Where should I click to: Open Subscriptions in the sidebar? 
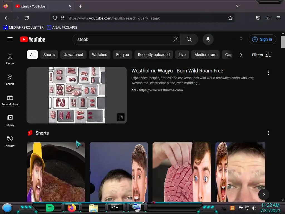tap(10, 100)
